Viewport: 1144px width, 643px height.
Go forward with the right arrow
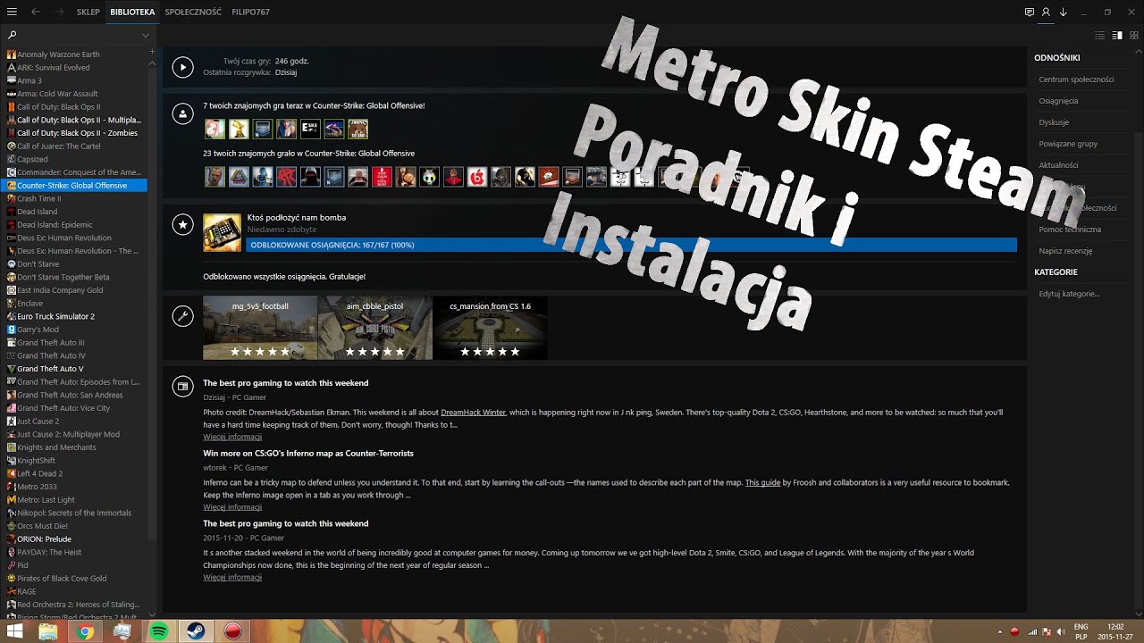tap(59, 12)
